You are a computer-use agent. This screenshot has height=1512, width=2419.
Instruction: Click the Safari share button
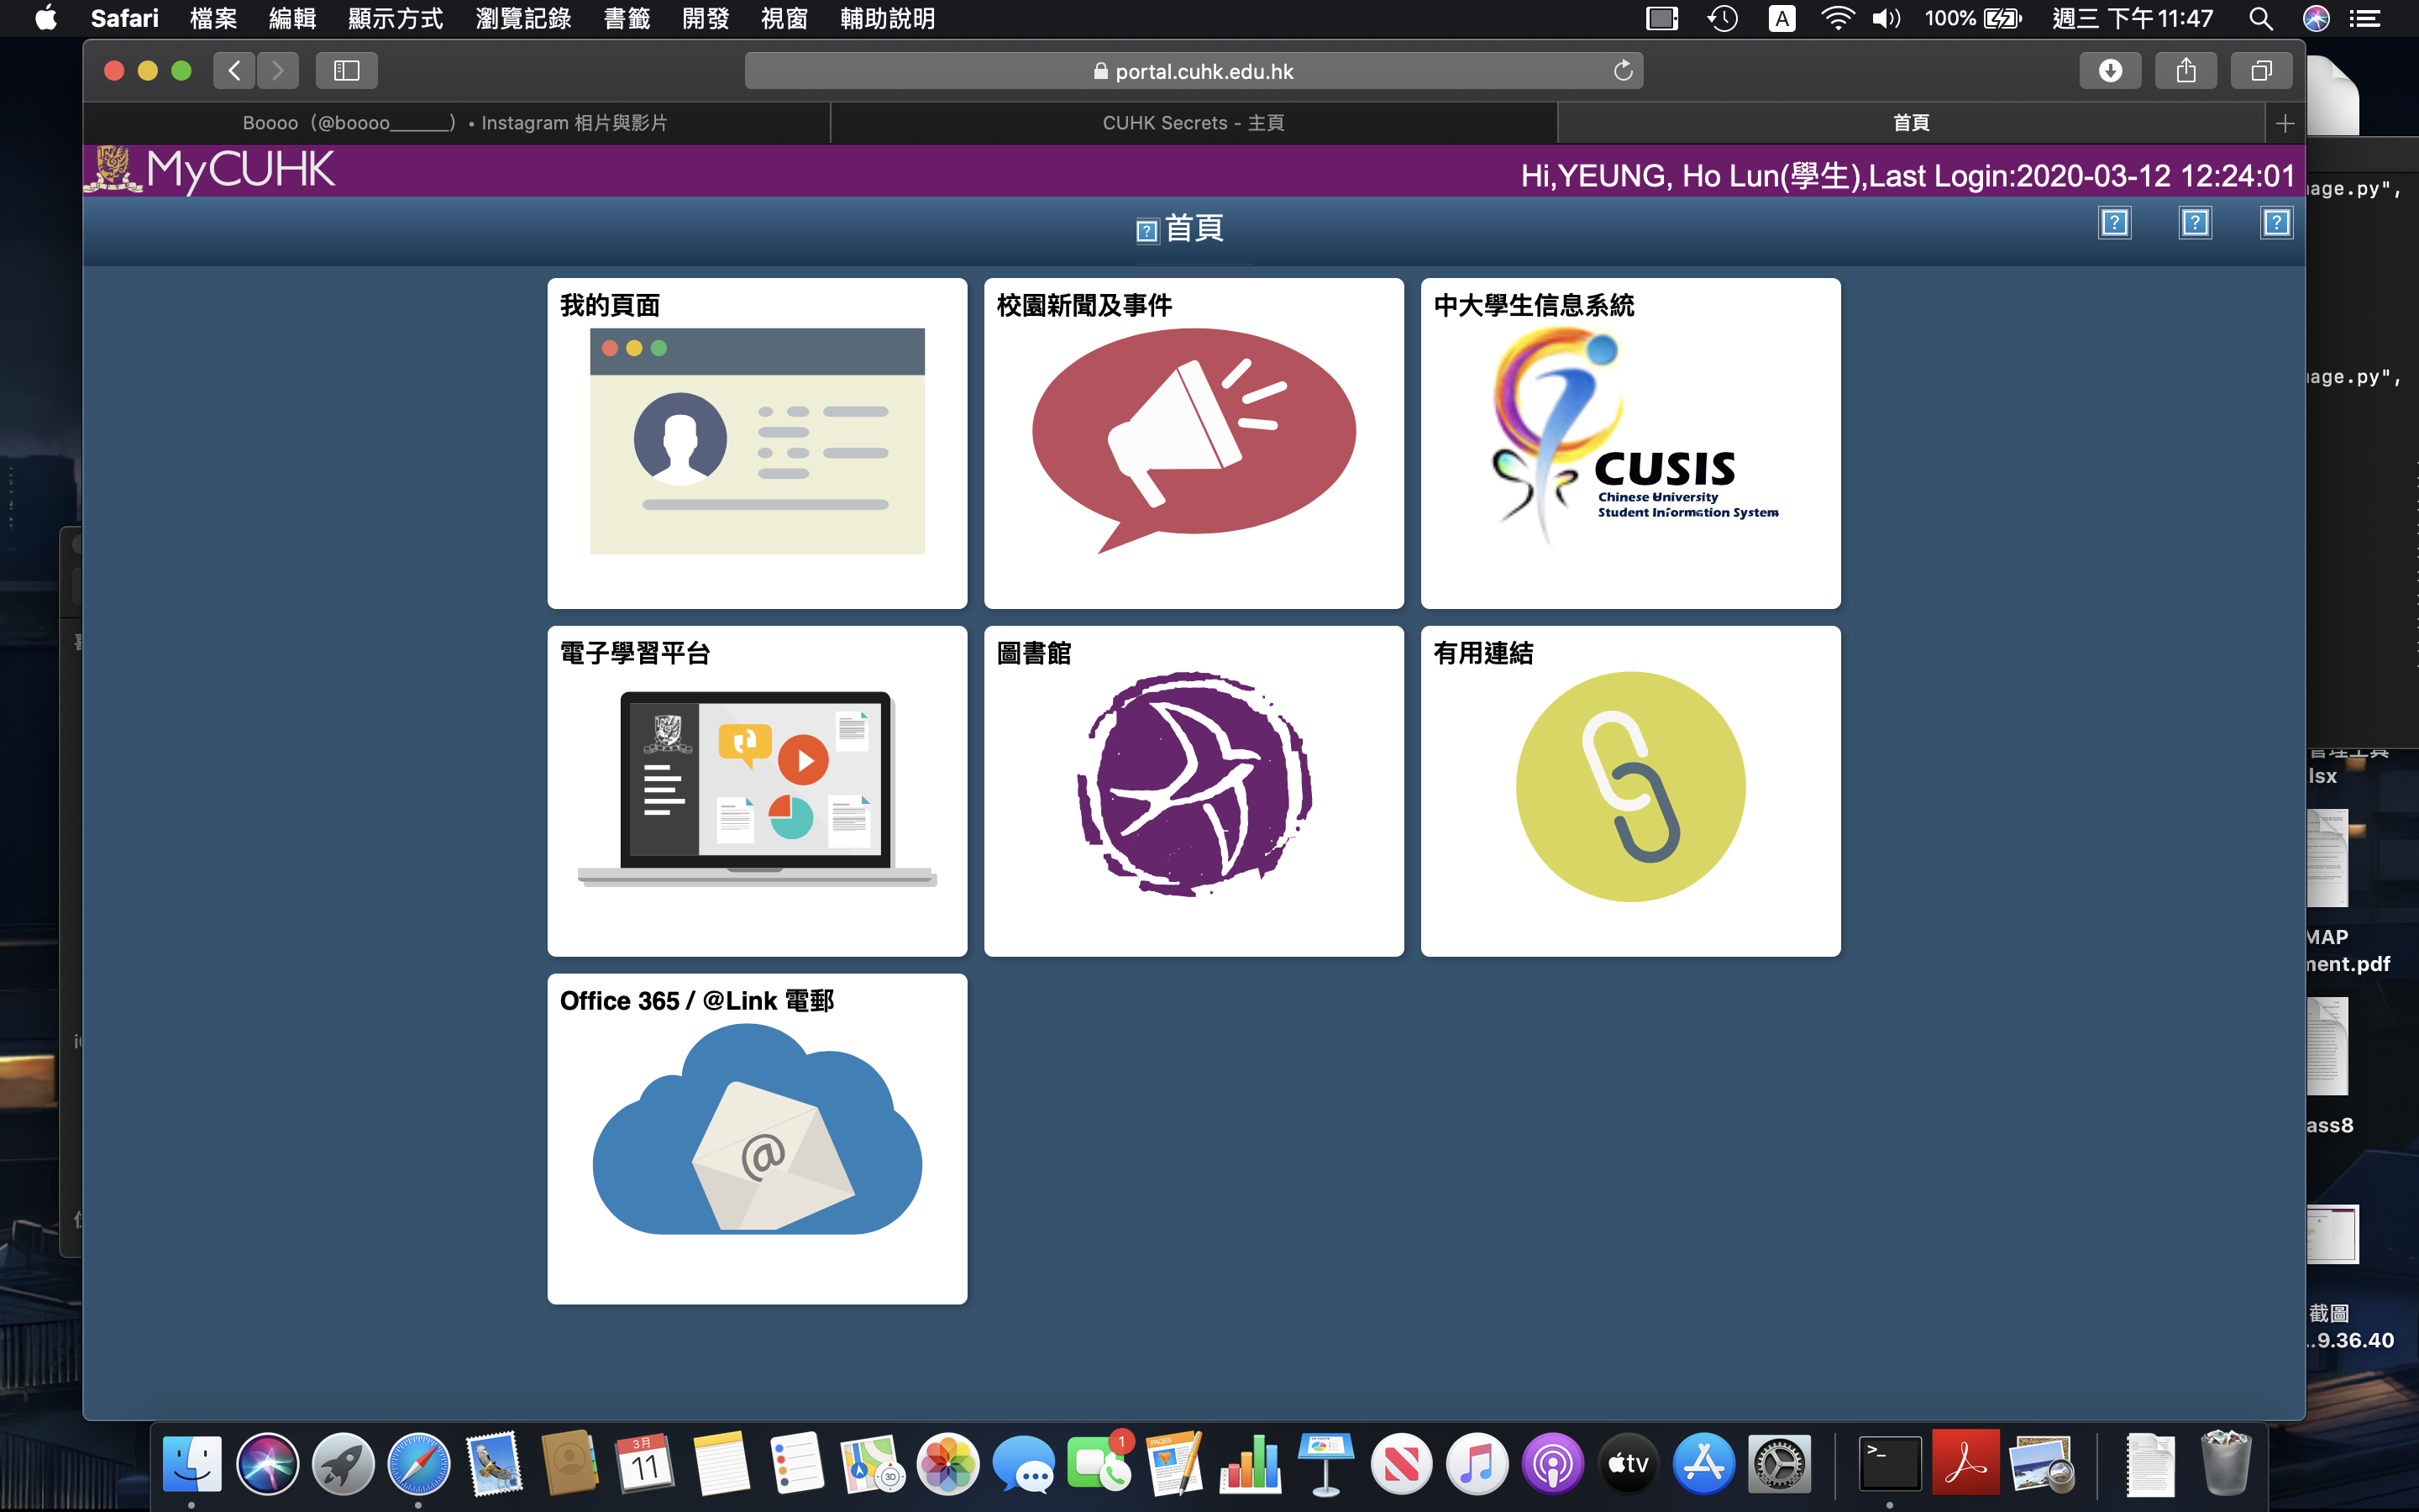(x=2185, y=71)
